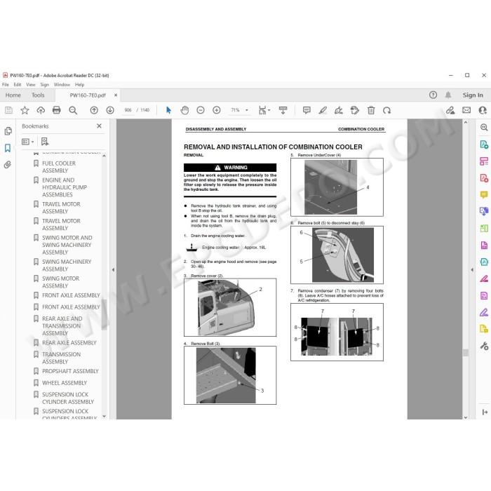Open notifications bell icon

tap(448, 95)
